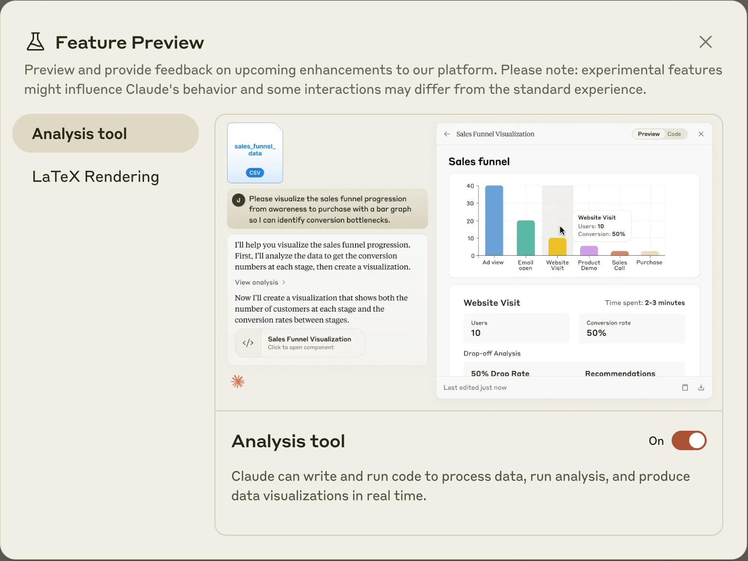Close the Sales Funnel Visualization panel
The width and height of the screenshot is (748, 561).
pyautogui.click(x=701, y=134)
